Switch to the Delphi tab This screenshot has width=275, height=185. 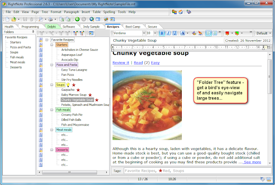(52, 27)
